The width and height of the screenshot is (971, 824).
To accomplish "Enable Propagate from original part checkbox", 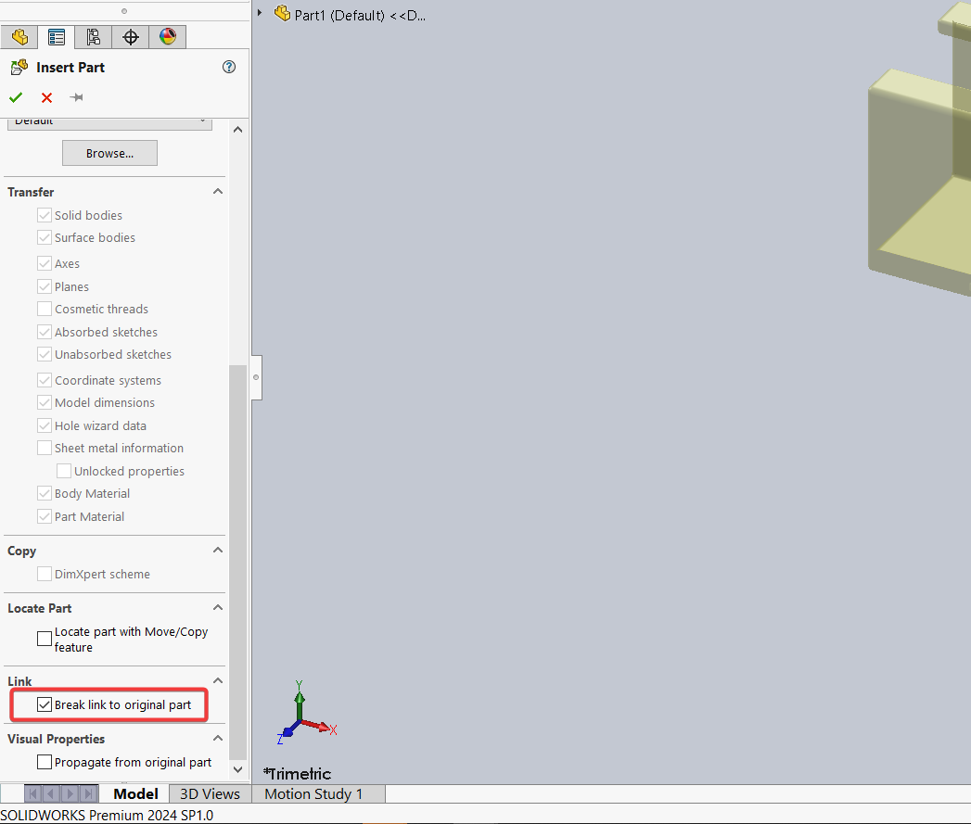I will tap(45, 762).
